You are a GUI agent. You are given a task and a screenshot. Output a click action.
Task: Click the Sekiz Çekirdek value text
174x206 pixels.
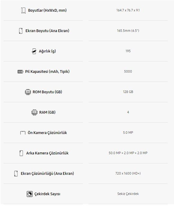coord(128,194)
